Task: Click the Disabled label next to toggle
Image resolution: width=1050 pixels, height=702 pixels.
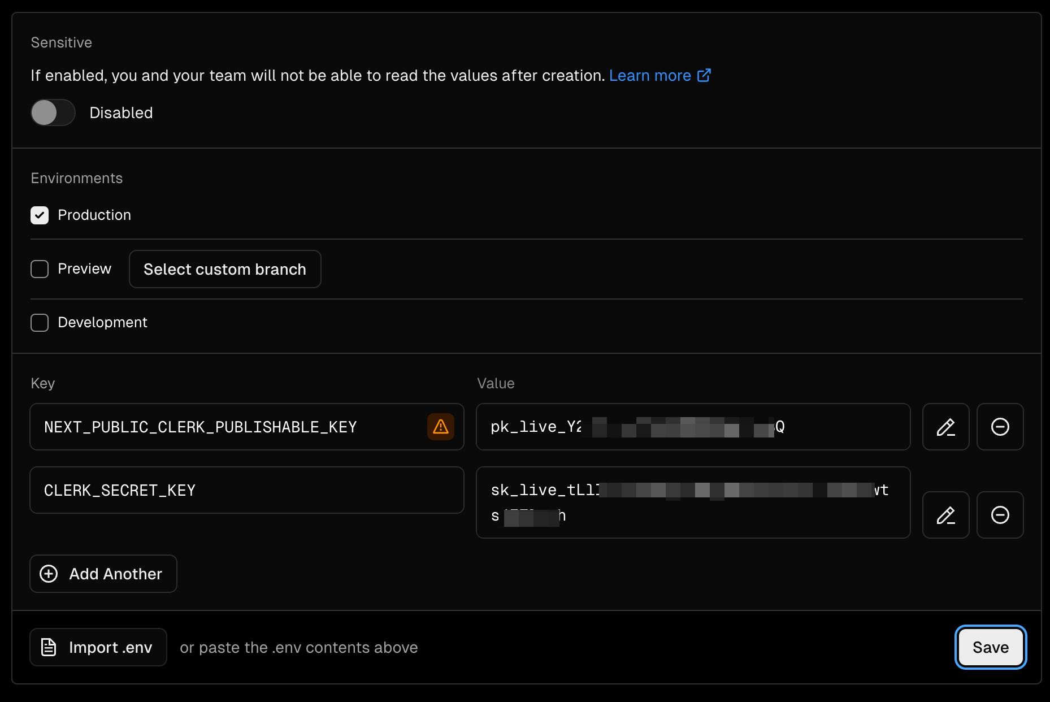Action: (x=121, y=112)
